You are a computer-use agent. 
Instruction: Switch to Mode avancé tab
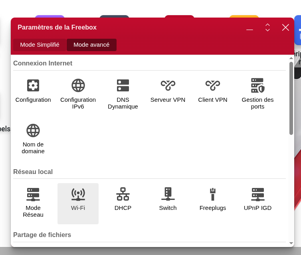pyautogui.click(x=91, y=45)
